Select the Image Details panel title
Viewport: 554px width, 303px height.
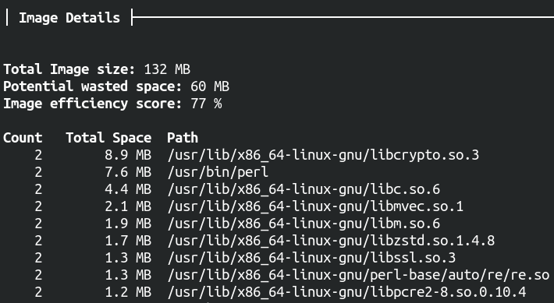pyautogui.click(x=69, y=18)
